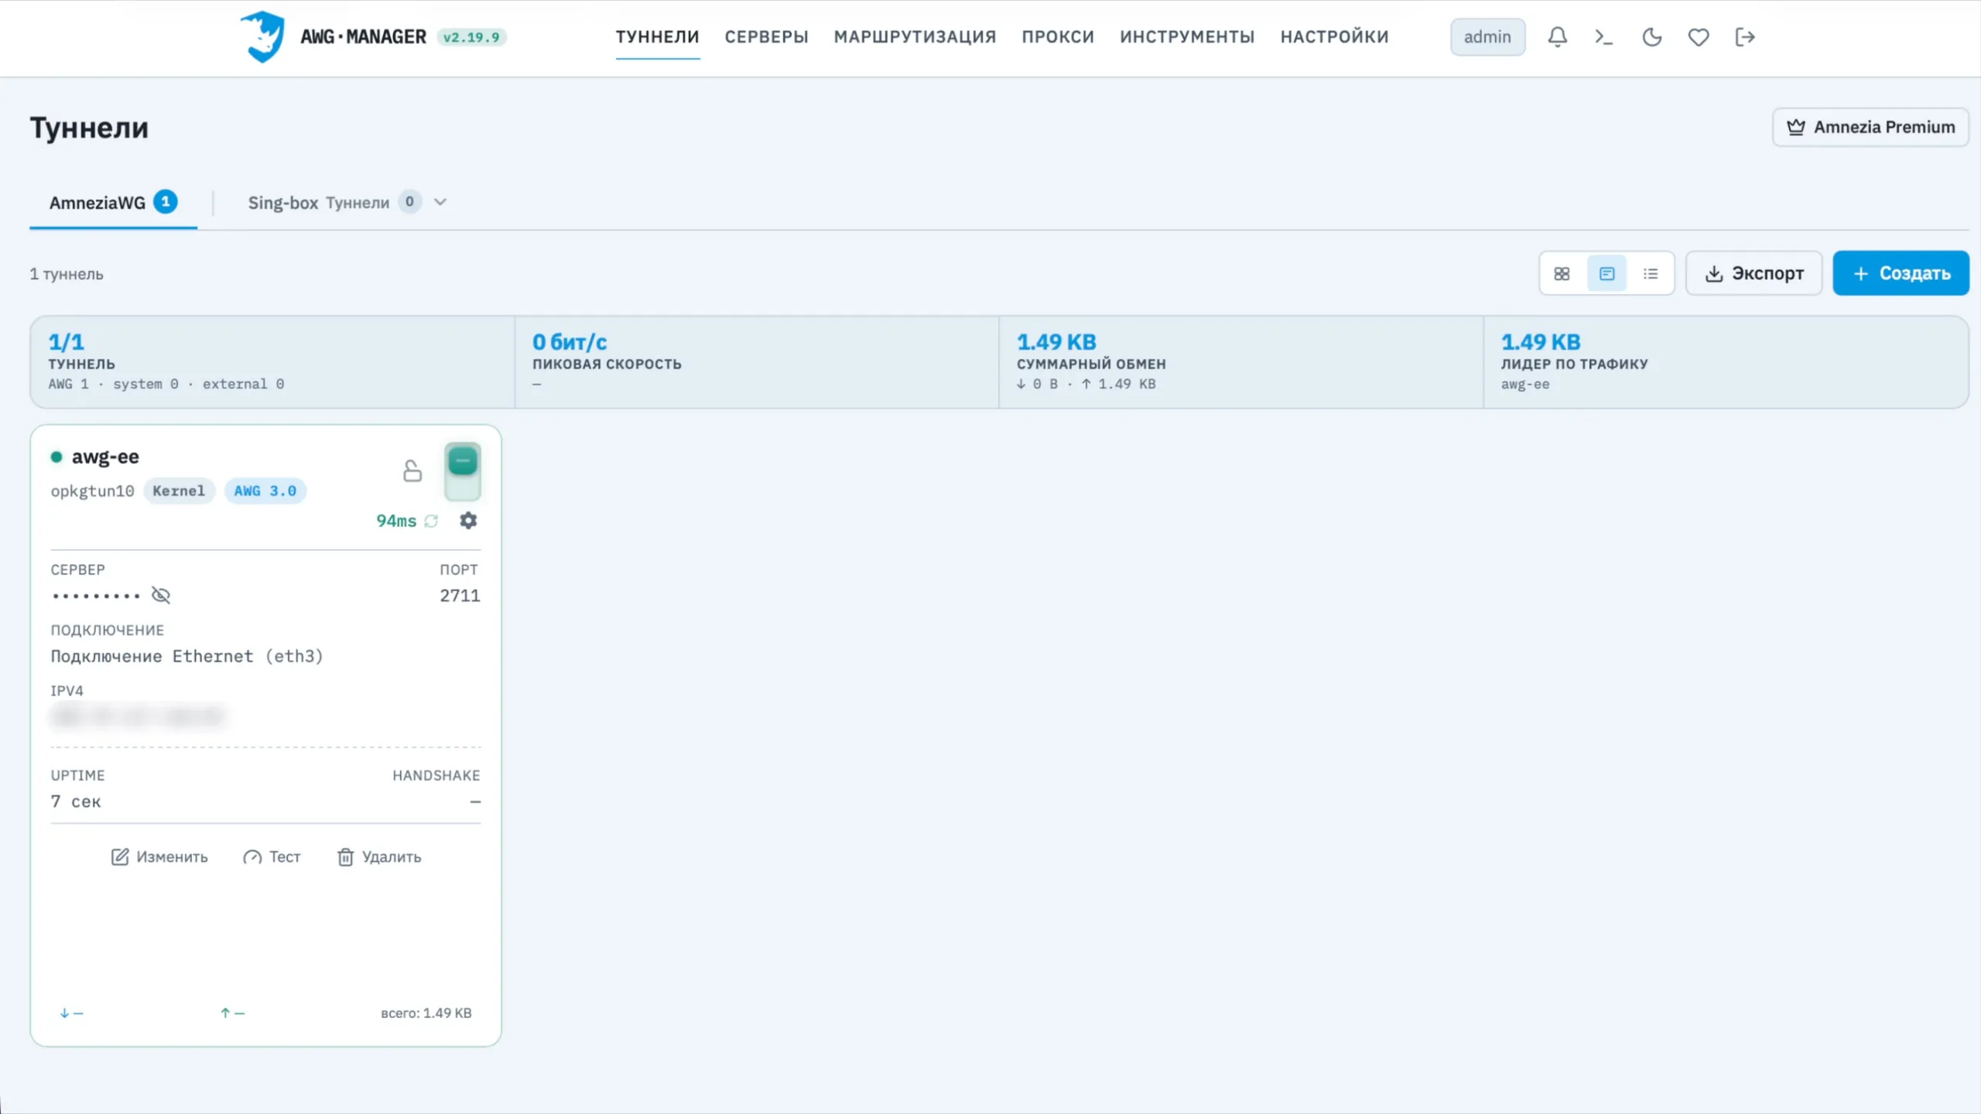The height and width of the screenshot is (1114, 1981).
Task: Open the Маршрутизация menu
Action: [915, 36]
